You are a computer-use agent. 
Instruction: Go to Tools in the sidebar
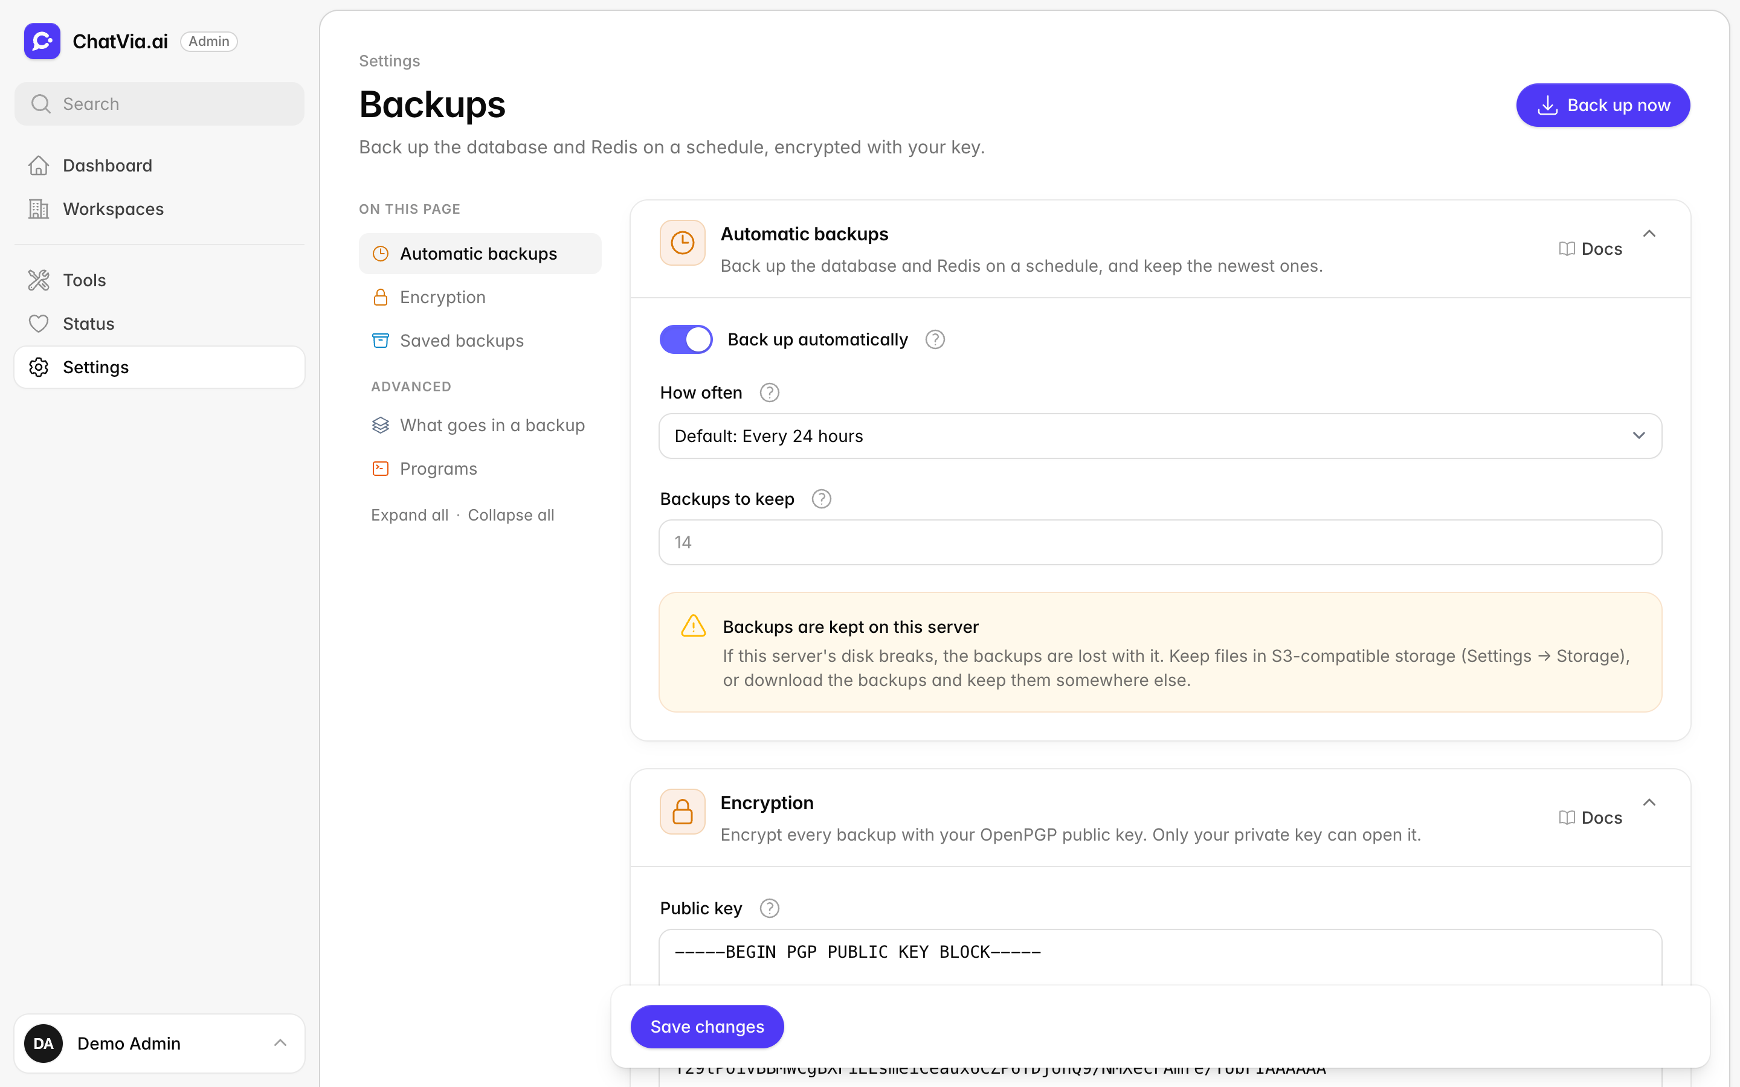pyautogui.click(x=159, y=280)
